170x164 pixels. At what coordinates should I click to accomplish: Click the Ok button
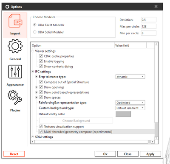[x=105, y=154]
